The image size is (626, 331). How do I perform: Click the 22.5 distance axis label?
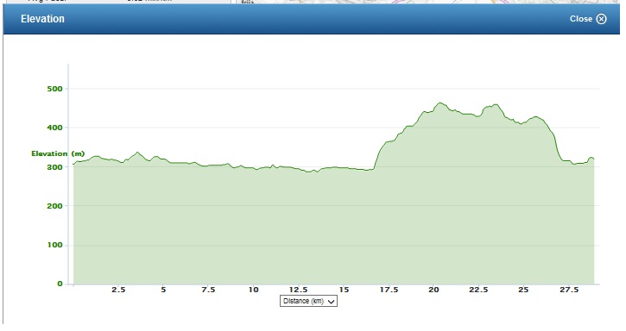(478, 290)
